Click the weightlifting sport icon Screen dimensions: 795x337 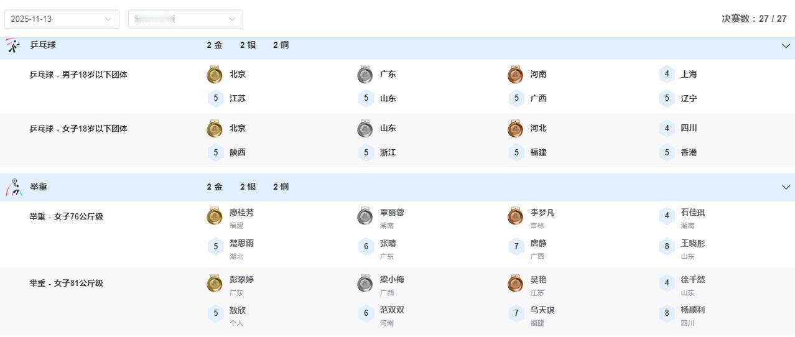(14, 187)
